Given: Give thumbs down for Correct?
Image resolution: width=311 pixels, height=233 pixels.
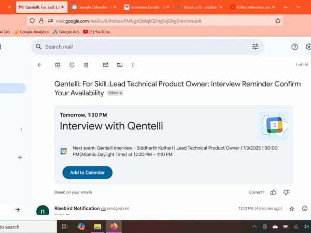Looking at the screenshot, I should tap(286, 192).
